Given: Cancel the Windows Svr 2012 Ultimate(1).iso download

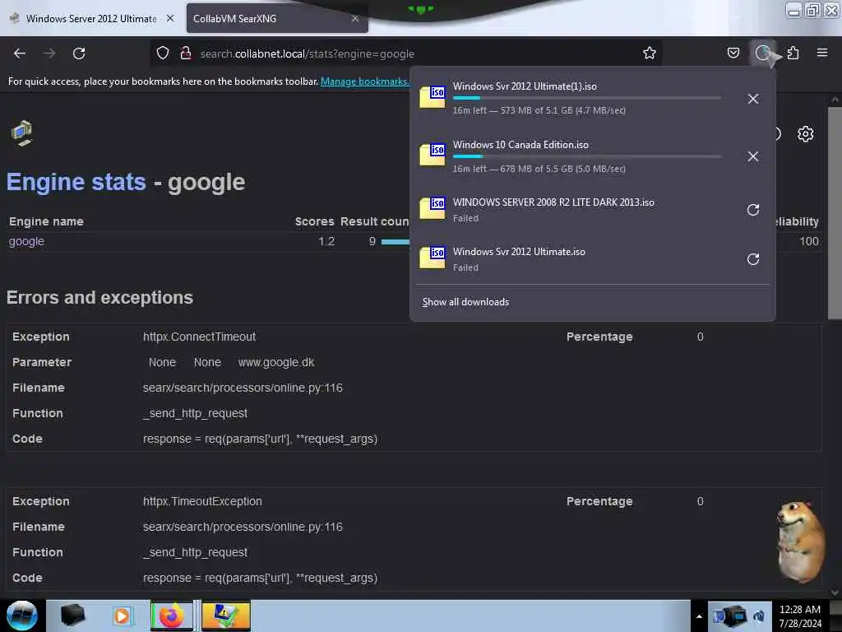Looking at the screenshot, I should pos(753,99).
